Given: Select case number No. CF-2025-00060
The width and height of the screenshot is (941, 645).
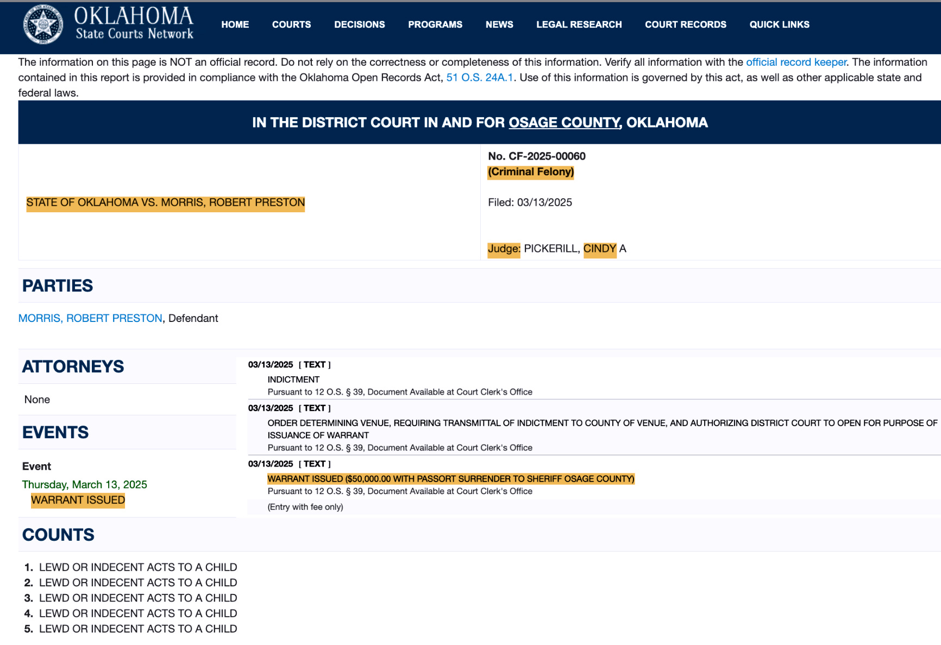Looking at the screenshot, I should coord(537,156).
